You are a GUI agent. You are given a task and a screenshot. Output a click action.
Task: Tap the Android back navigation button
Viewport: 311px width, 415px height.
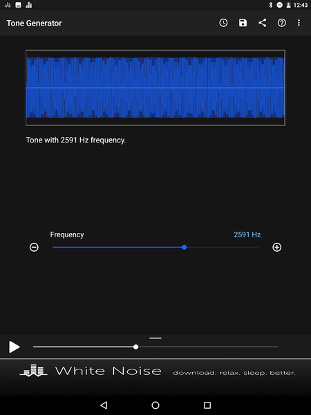(x=104, y=405)
